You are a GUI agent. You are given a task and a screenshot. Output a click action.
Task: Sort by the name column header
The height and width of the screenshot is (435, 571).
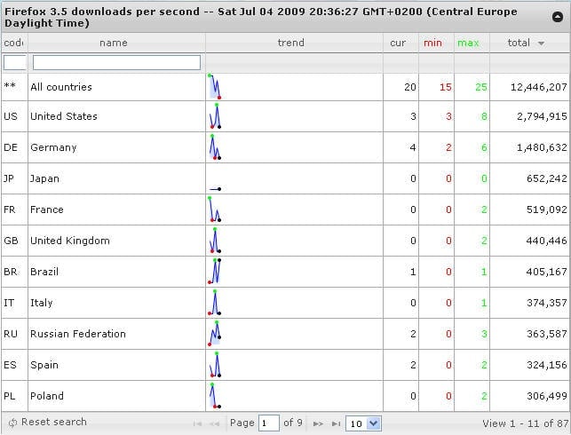pos(116,43)
